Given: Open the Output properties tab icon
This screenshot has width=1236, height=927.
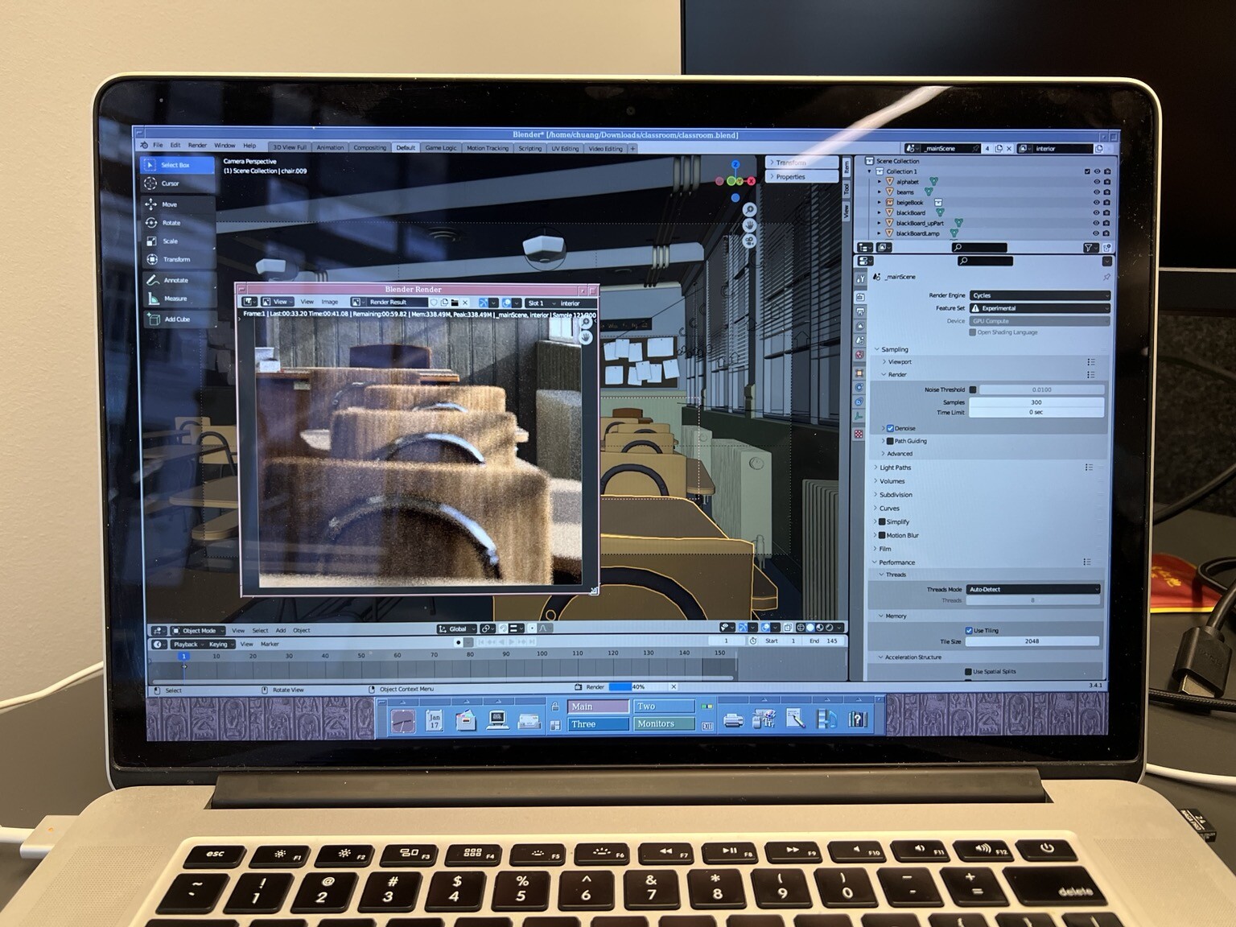Looking at the screenshot, I should pos(860,311).
